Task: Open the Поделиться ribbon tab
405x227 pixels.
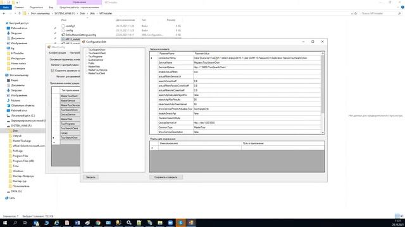Action: [36, 8]
